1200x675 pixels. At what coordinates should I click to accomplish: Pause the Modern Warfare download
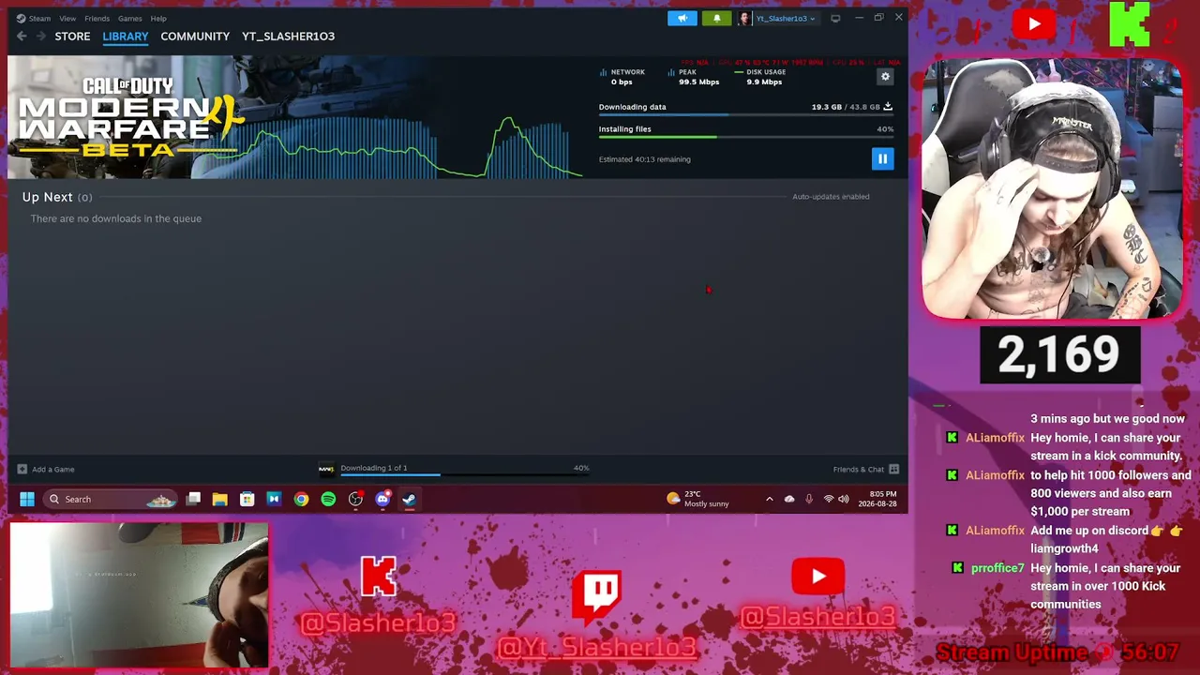pos(882,159)
